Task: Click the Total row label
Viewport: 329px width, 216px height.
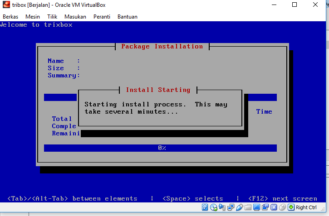Action: point(62,119)
